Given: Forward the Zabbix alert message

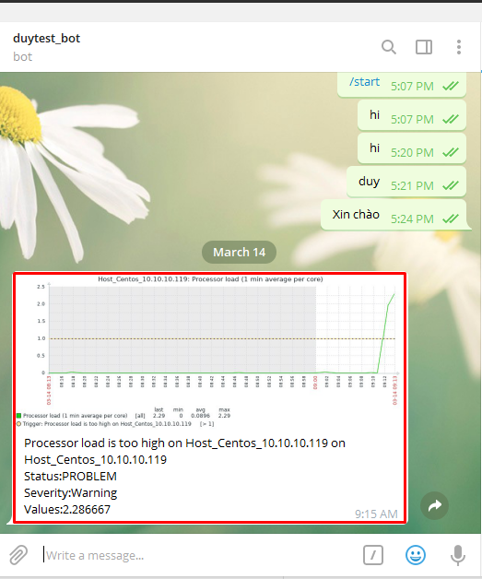Looking at the screenshot, I should 434,505.
